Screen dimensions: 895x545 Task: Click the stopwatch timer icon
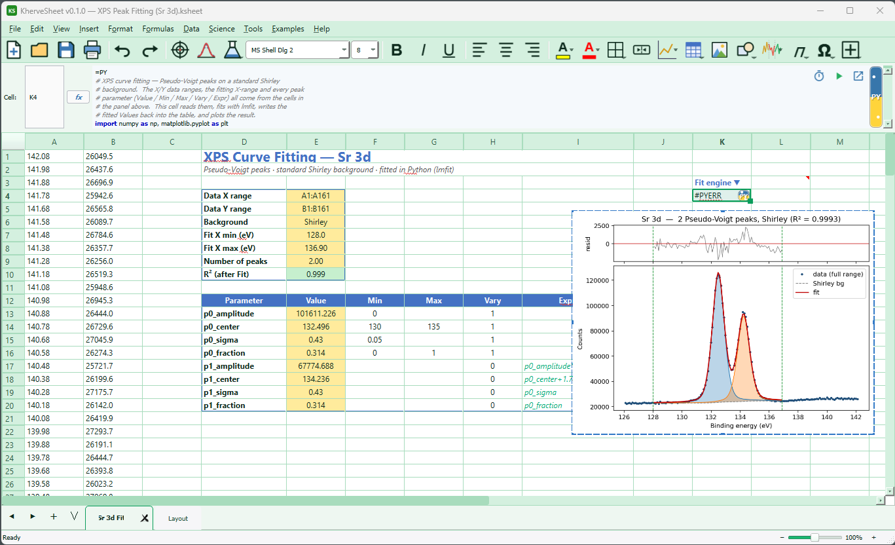(819, 76)
